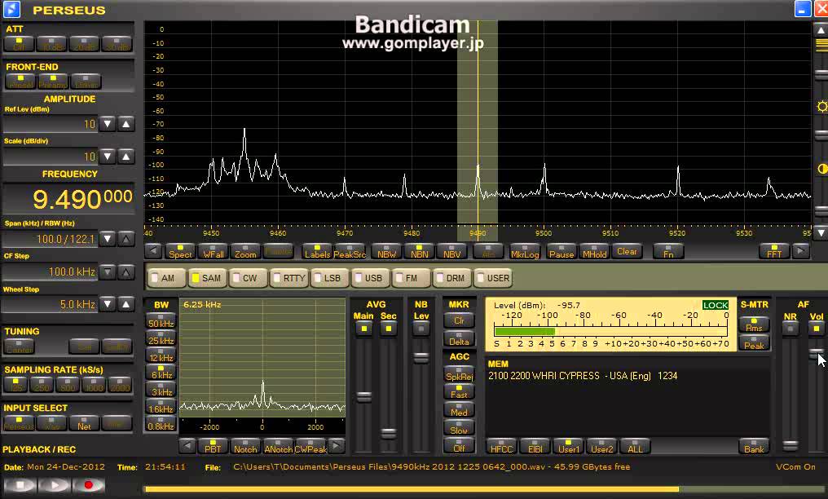This screenshot has height=499, width=828.
Task: Switch display to WFall waterfall view
Action: pos(214,251)
